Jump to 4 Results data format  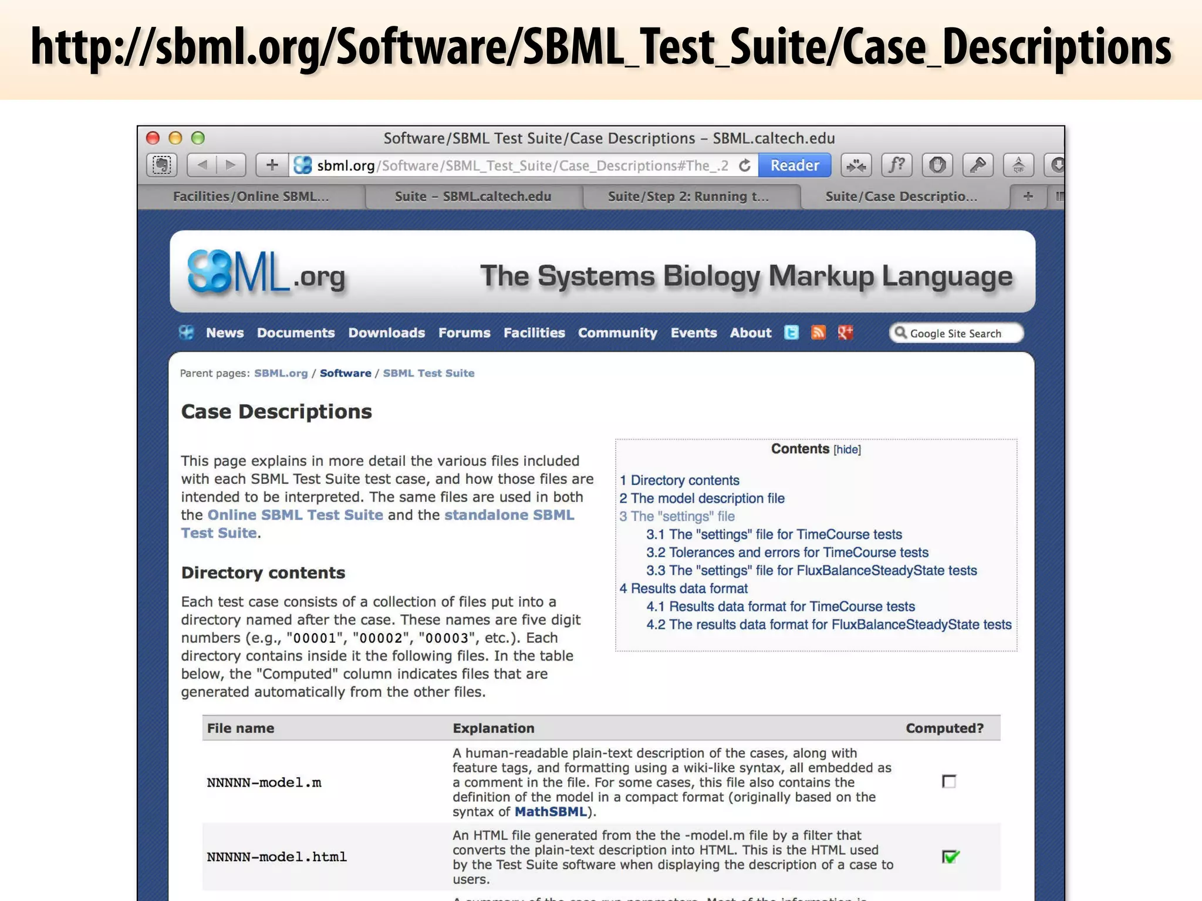coord(684,588)
